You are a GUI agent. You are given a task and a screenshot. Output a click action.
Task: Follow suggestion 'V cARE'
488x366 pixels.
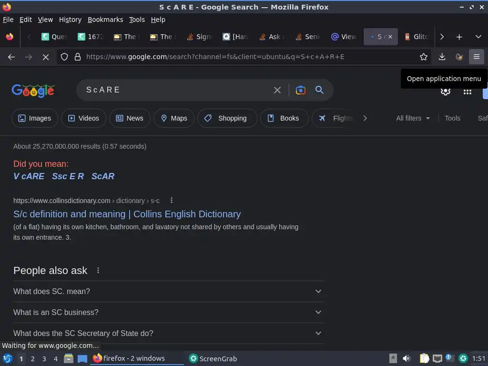(29, 176)
